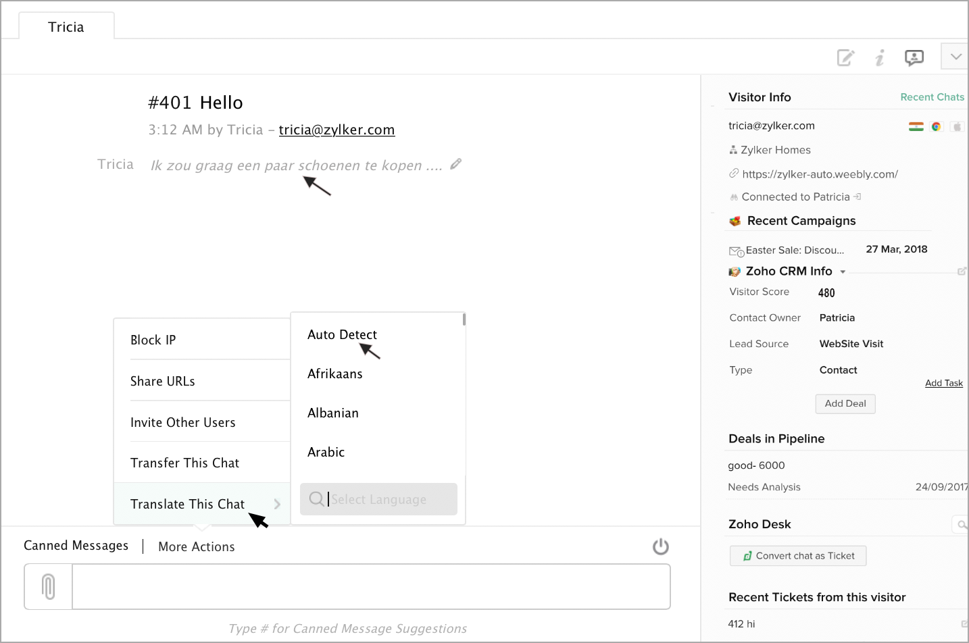Open Canned Messages
Image resolution: width=969 pixels, height=643 pixels.
coord(76,545)
